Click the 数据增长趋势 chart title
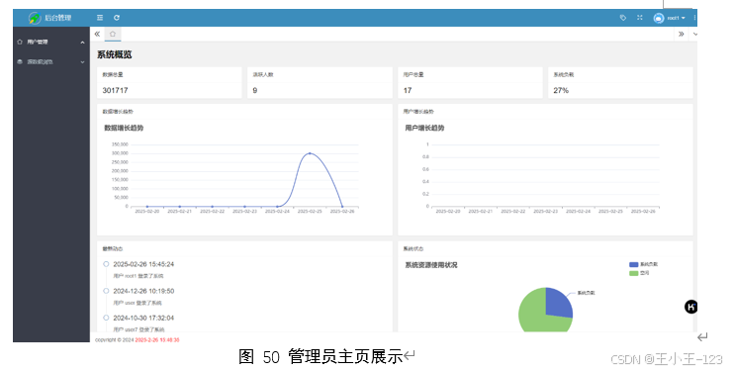 [124, 128]
